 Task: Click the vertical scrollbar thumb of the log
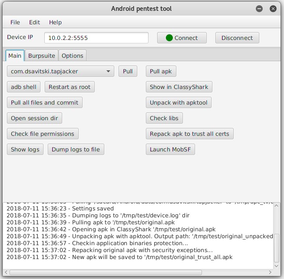point(277,248)
